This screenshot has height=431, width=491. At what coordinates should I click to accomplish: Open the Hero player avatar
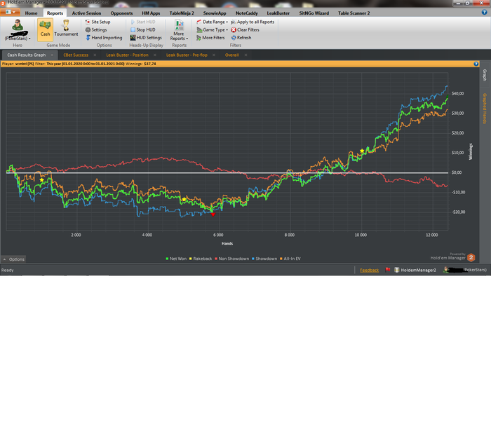tap(18, 26)
